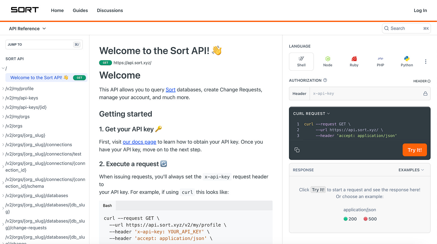Viewport: 437px width, 244px height.
Task: Select the 200 response example
Action: pos(350,219)
